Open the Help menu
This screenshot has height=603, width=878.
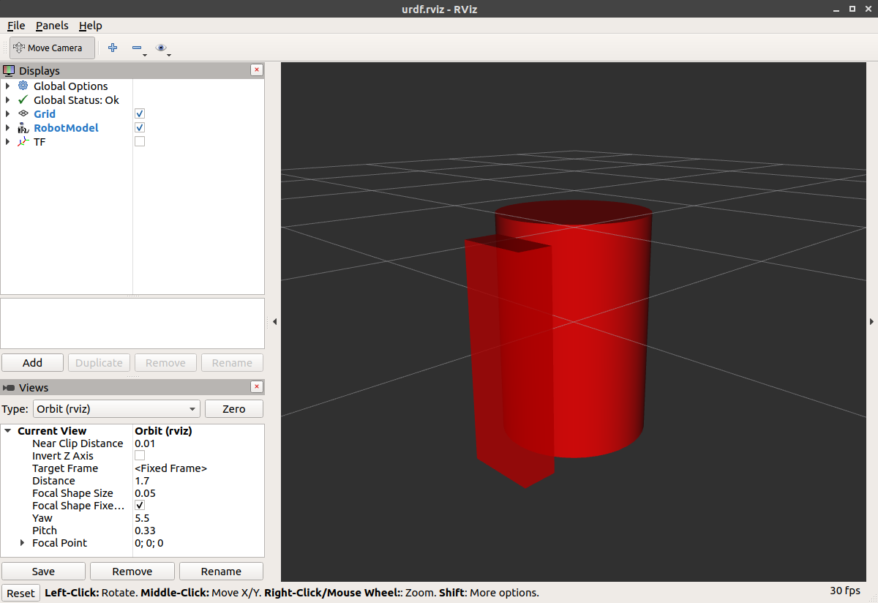pos(91,26)
